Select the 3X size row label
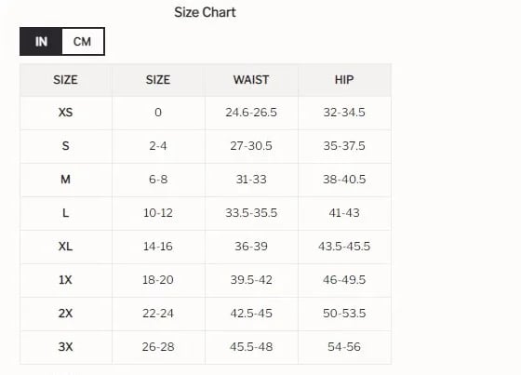 coord(65,347)
